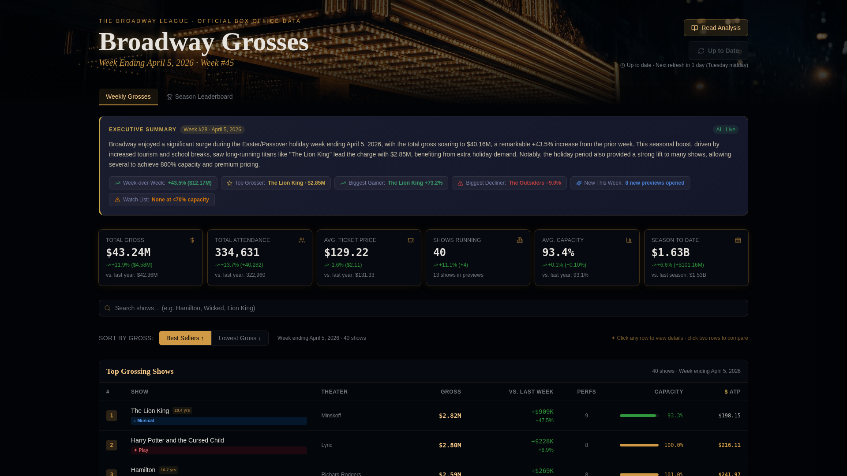Click the warning icon in the Biggest Decliner chip
Screen dimensions: 847x476
(x=460, y=183)
